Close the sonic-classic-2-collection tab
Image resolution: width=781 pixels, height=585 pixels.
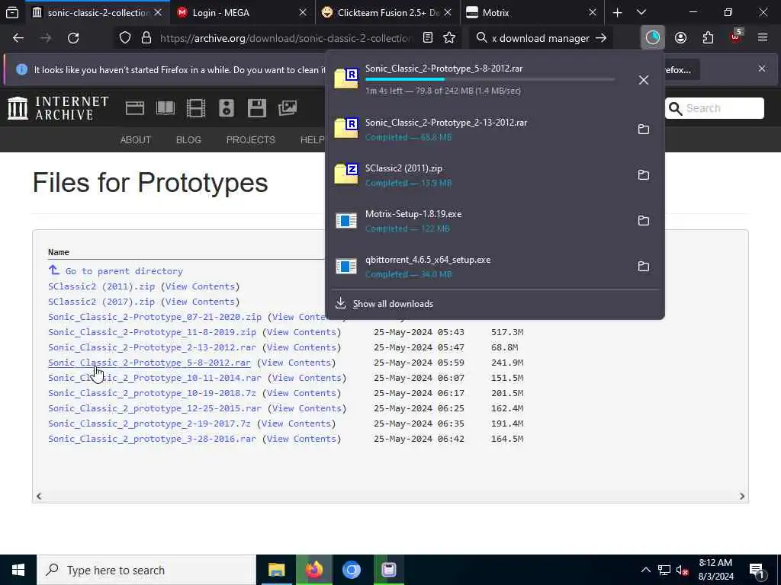point(158,12)
